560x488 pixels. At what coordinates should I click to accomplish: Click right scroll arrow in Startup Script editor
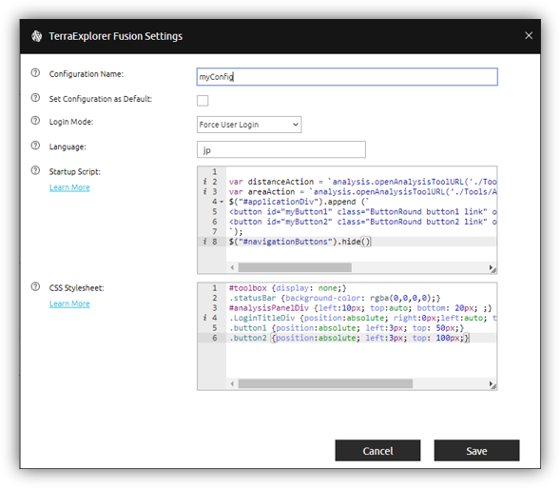[491, 267]
